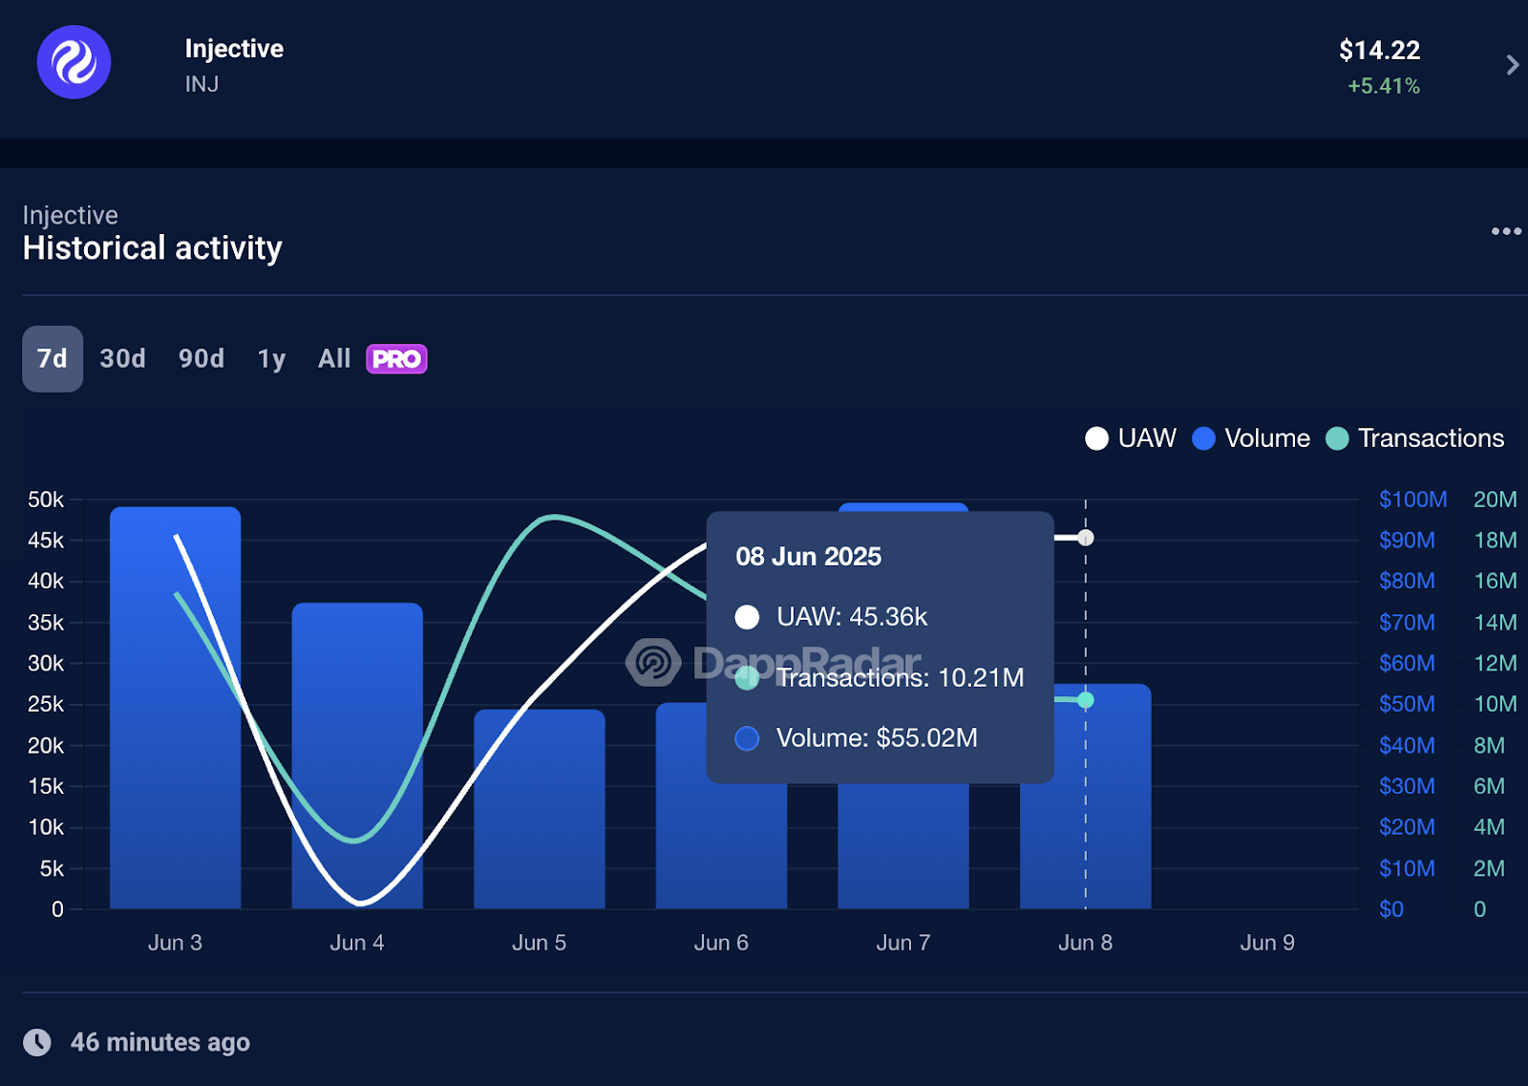Image resolution: width=1528 pixels, height=1086 pixels.
Task: Select the 7d time range tab
Action: (53, 359)
